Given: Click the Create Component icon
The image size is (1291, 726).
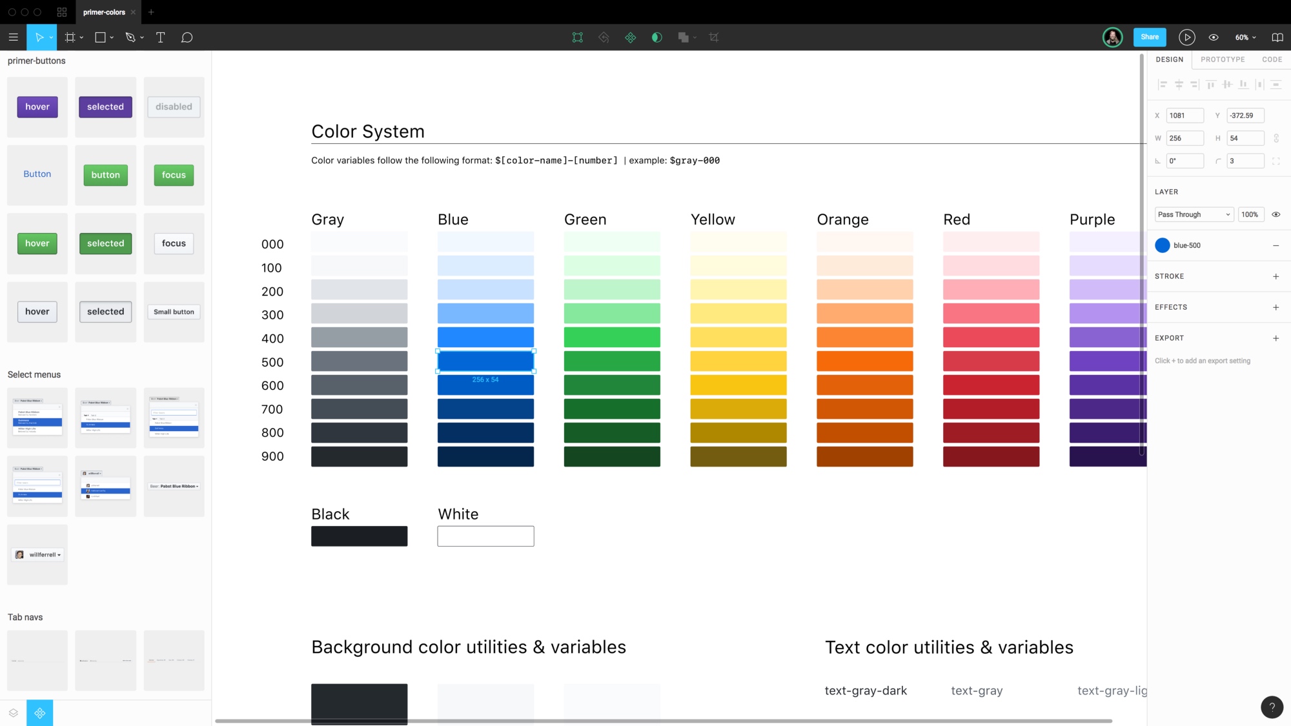Looking at the screenshot, I should point(630,37).
